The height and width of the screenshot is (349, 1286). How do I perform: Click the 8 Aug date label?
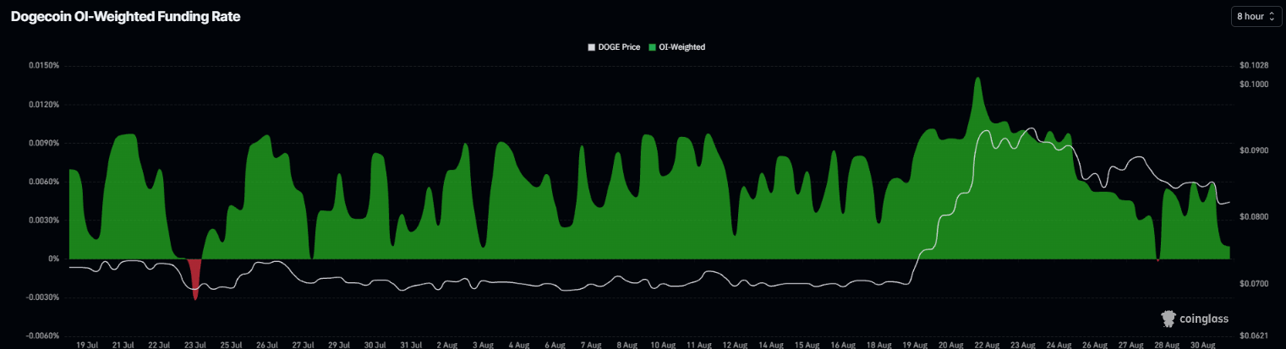[x=628, y=345]
